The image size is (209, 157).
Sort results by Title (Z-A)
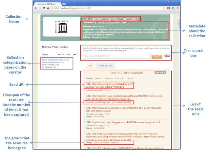109,78
